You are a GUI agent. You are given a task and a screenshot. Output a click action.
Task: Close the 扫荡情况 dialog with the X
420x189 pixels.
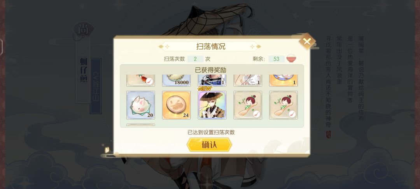[x=307, y=42]
